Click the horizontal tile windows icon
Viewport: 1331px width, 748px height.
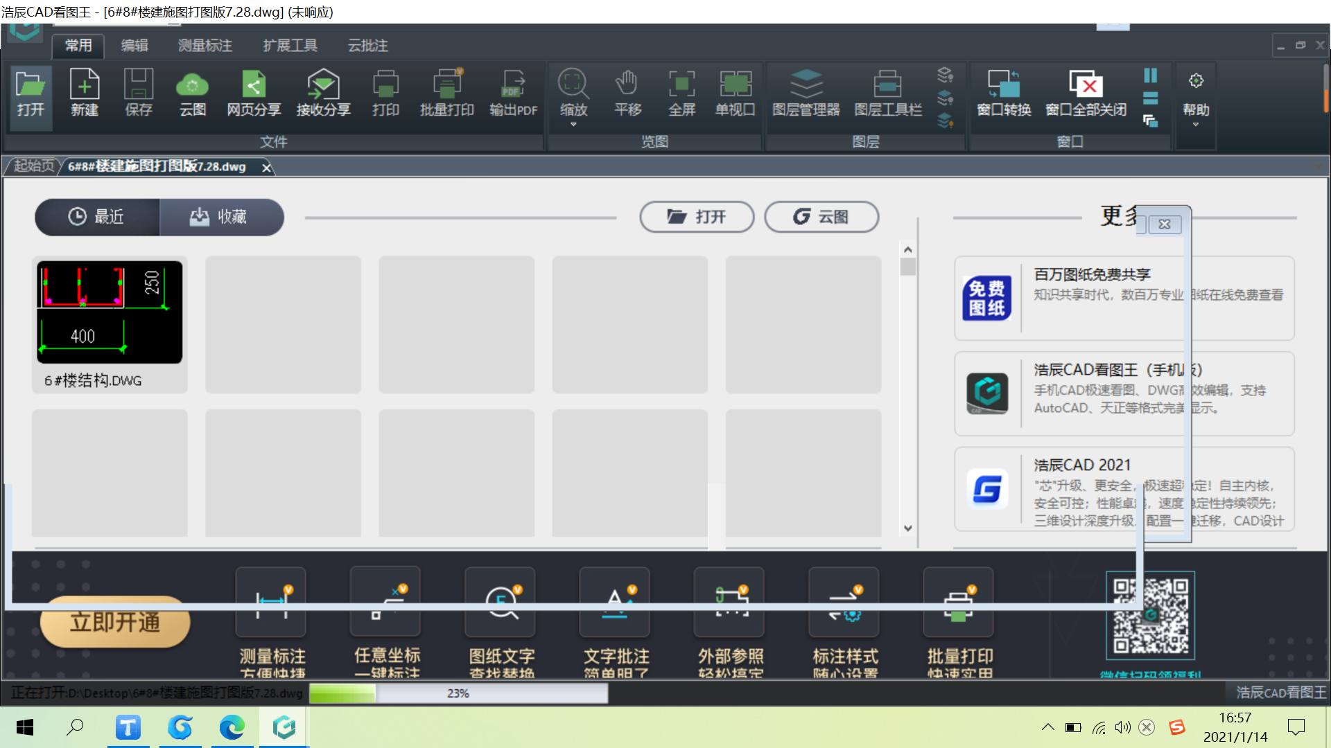coord(1151,98)
